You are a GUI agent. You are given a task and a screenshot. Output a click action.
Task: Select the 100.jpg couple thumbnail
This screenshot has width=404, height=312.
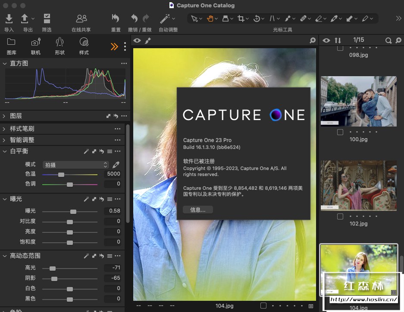click(358, 101)
